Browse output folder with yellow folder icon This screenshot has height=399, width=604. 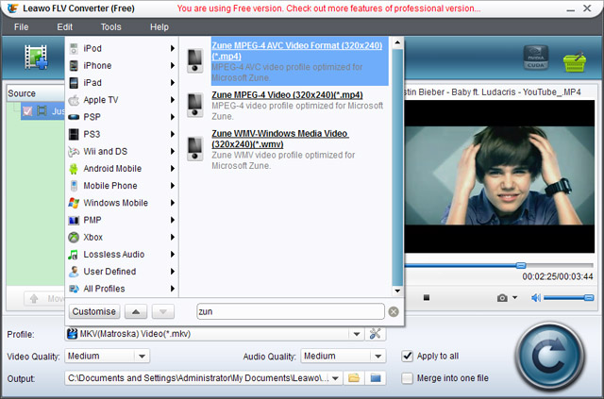(x=354, y=378)
